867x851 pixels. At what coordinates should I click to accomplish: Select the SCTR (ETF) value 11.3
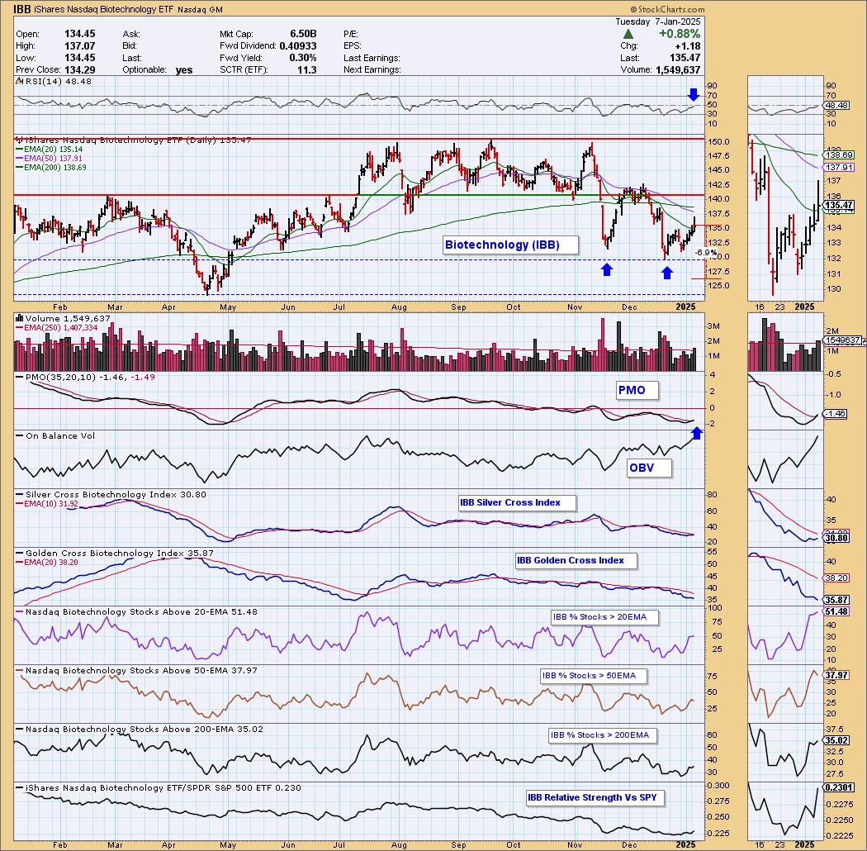[x=307, y=69]
